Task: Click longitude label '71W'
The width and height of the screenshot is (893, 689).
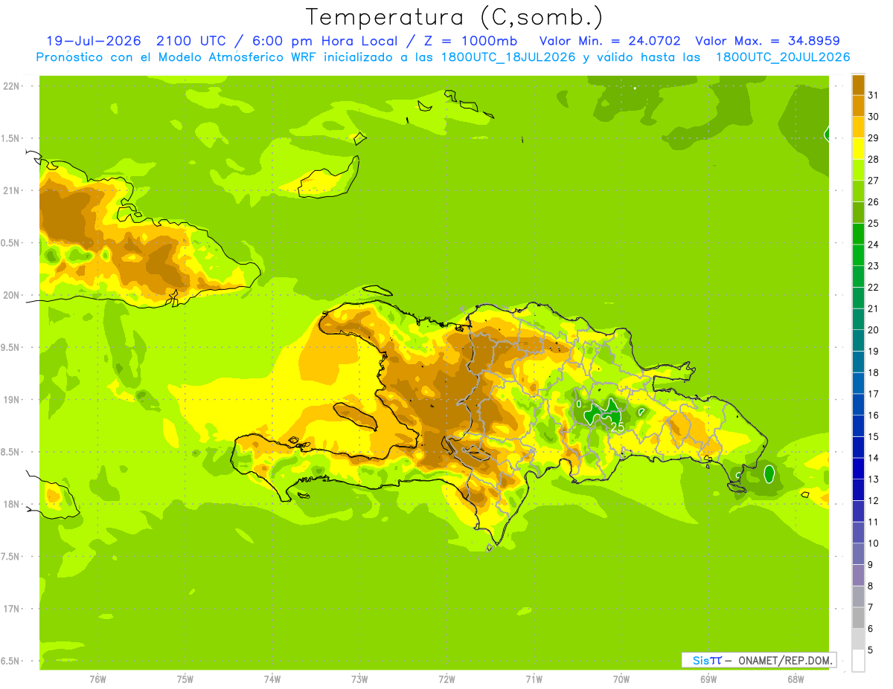Action: tap(534, 679)
